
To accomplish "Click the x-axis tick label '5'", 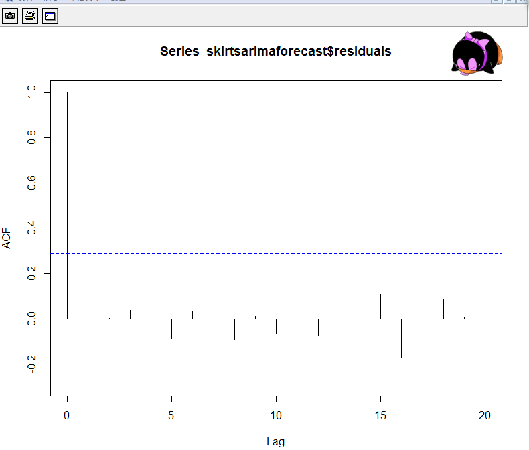I will pyautogui.click(x=171, y=415).
